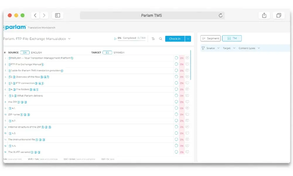Screen dimensions: 293x176
Task: Expand the Check in dropdown arrow
Action: (x=188, y=39)
